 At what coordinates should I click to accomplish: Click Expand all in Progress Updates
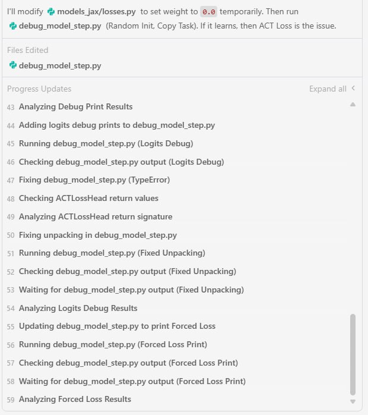pos(328,89)
